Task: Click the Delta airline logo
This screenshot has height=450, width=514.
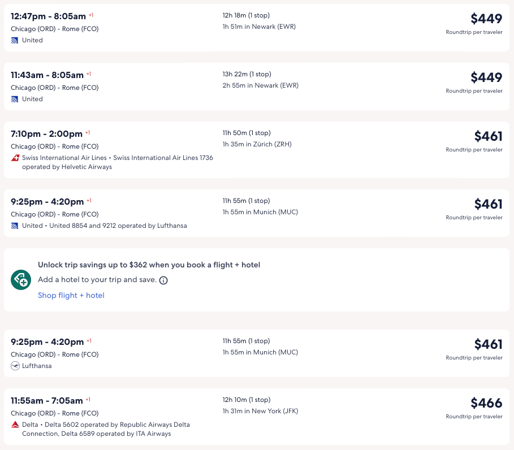Action: [15, 425]
